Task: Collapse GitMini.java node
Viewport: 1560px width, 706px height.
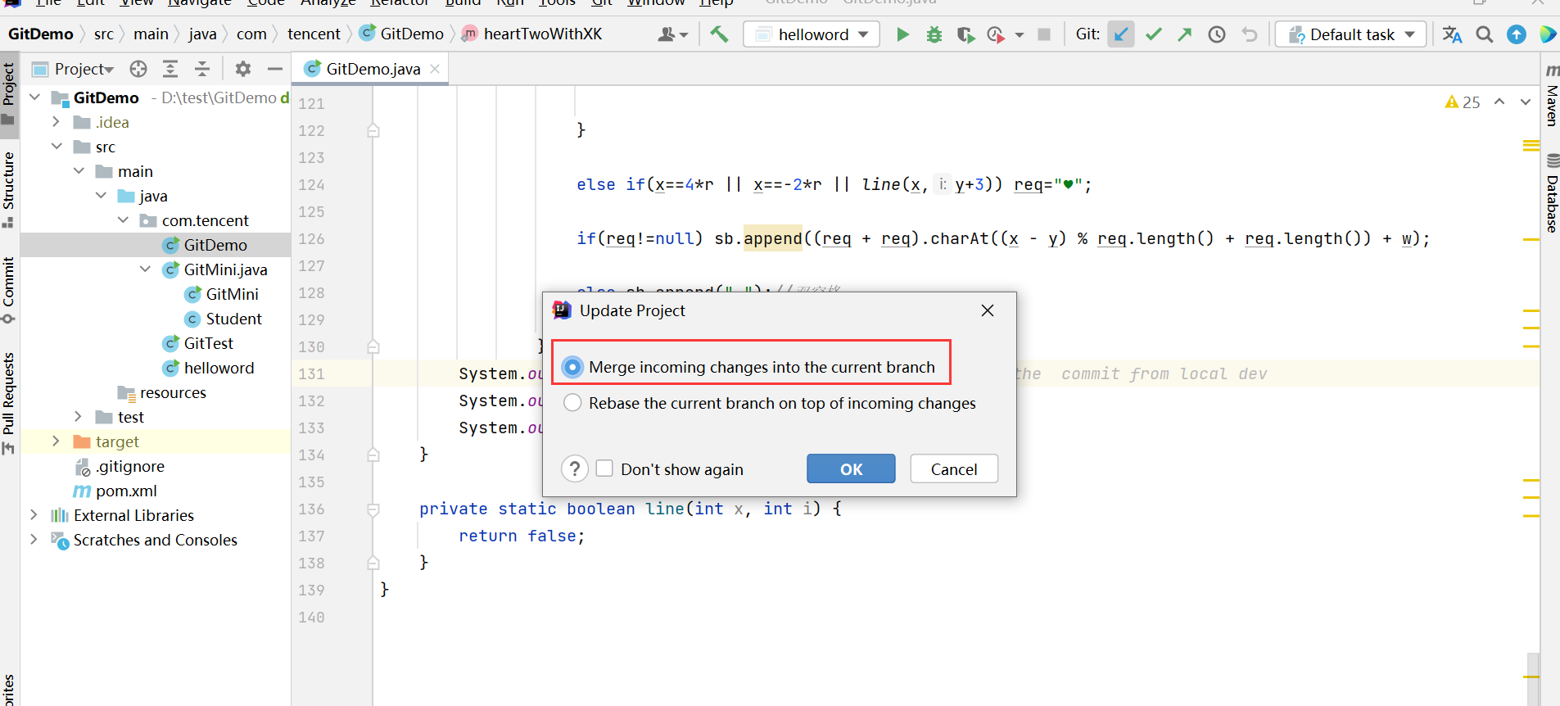Action: (x=145, y=269)
